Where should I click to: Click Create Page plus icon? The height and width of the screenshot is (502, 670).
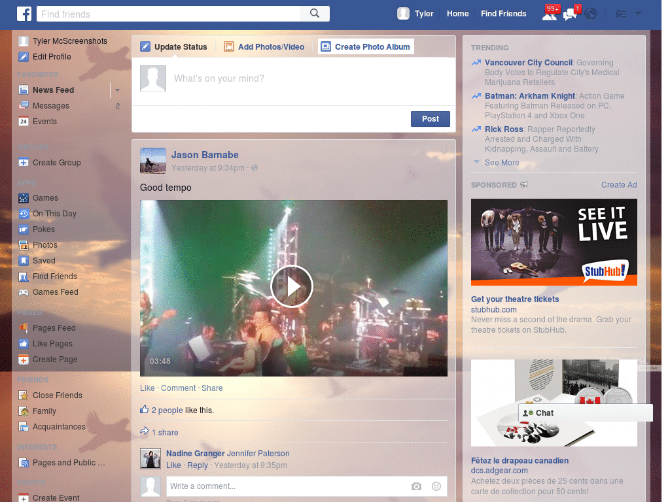click(x=24, y=360)
